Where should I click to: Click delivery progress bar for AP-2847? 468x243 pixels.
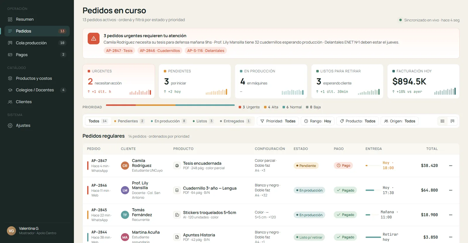(373, 166)
